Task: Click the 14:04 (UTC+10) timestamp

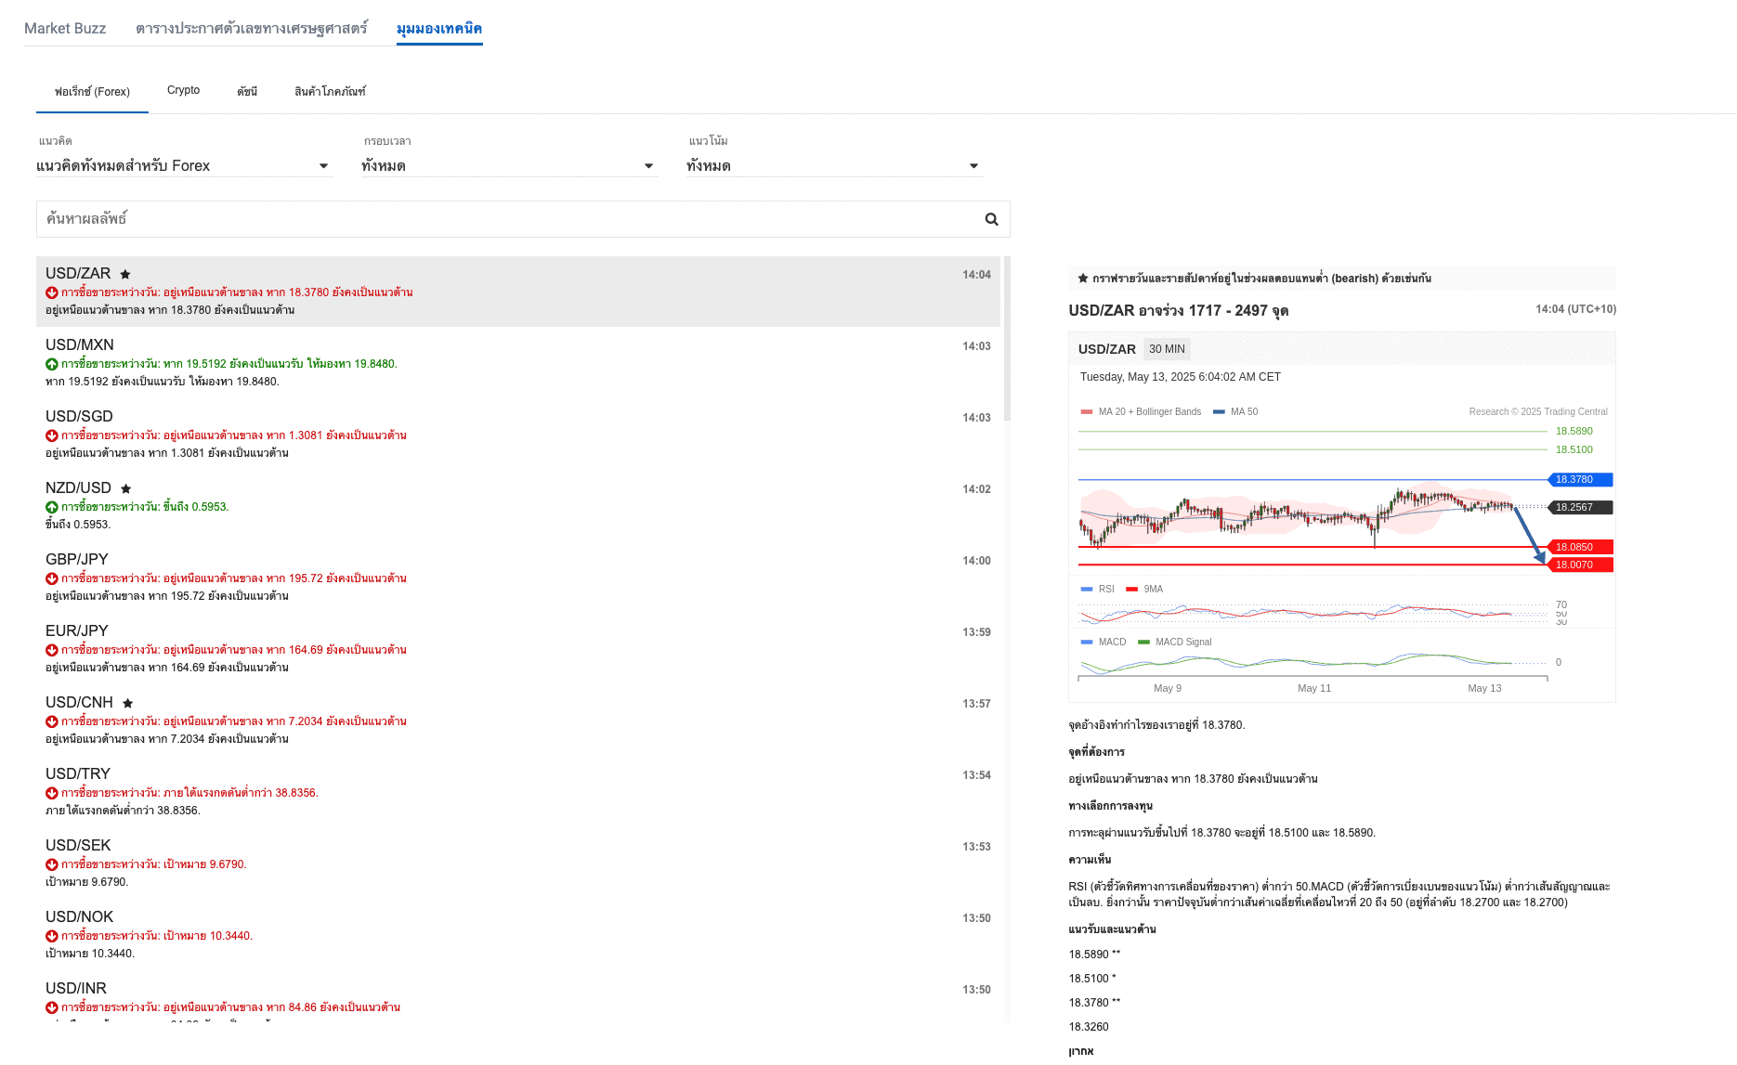Action: [x=1575, y=309]
